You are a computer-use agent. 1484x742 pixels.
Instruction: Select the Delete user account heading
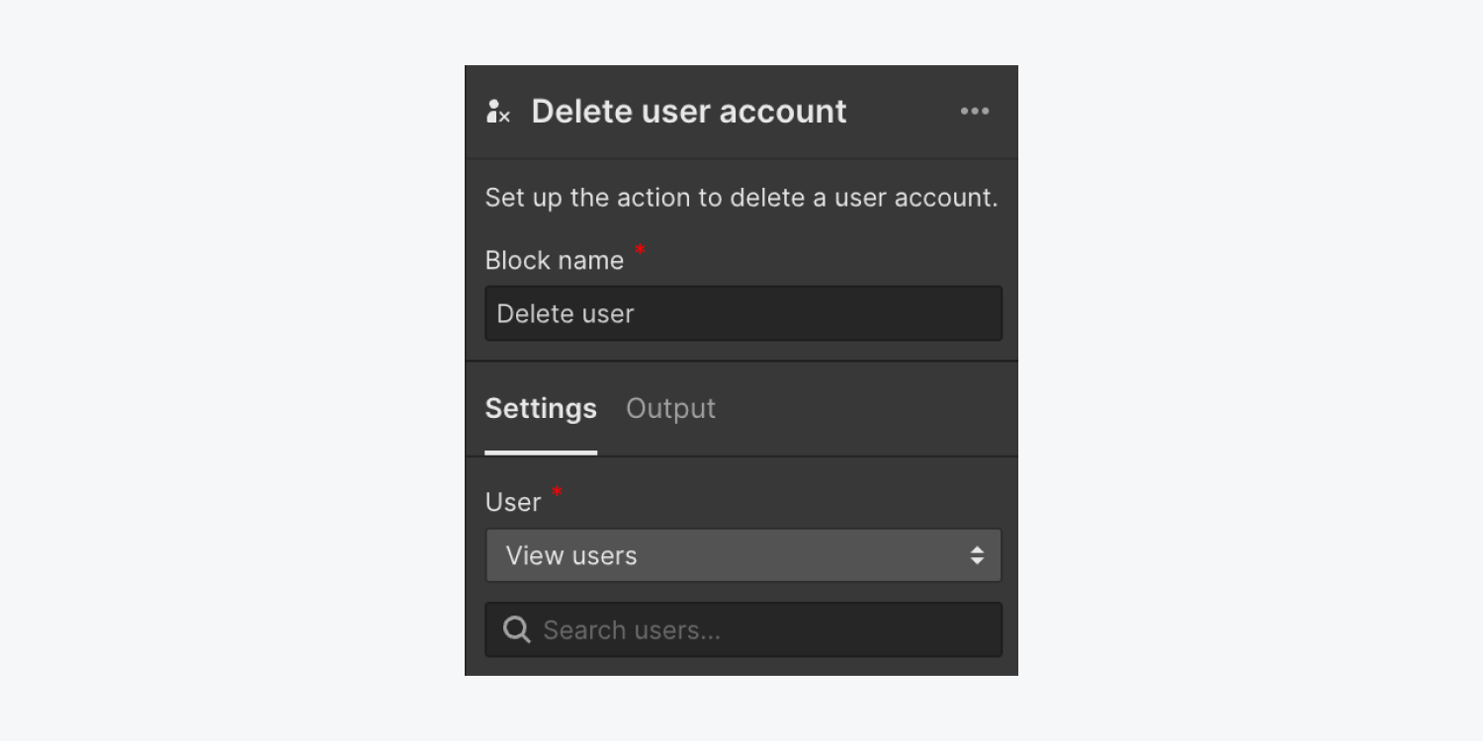coord(689,112)
